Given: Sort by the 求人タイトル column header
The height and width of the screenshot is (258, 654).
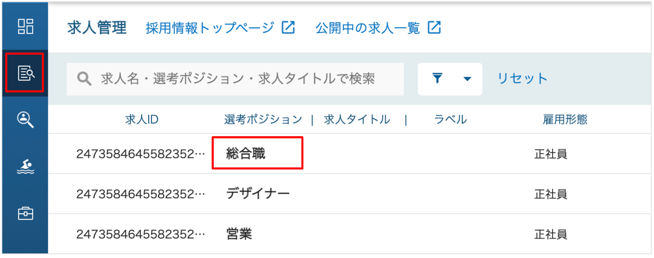Looking at the screenshot, I should point(357,120).
